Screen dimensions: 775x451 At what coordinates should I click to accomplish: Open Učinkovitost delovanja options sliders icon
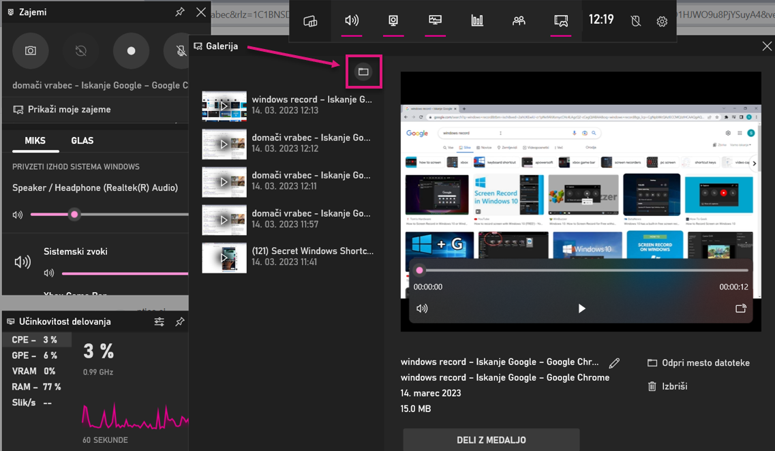click(x=159, y=322)
